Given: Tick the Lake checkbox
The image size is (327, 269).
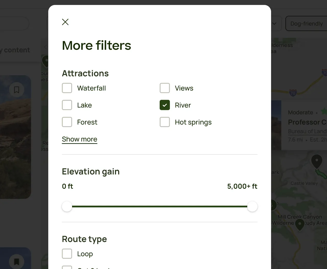Looking at the screenshot, I should pyautogui.click(x=67, y=105).
